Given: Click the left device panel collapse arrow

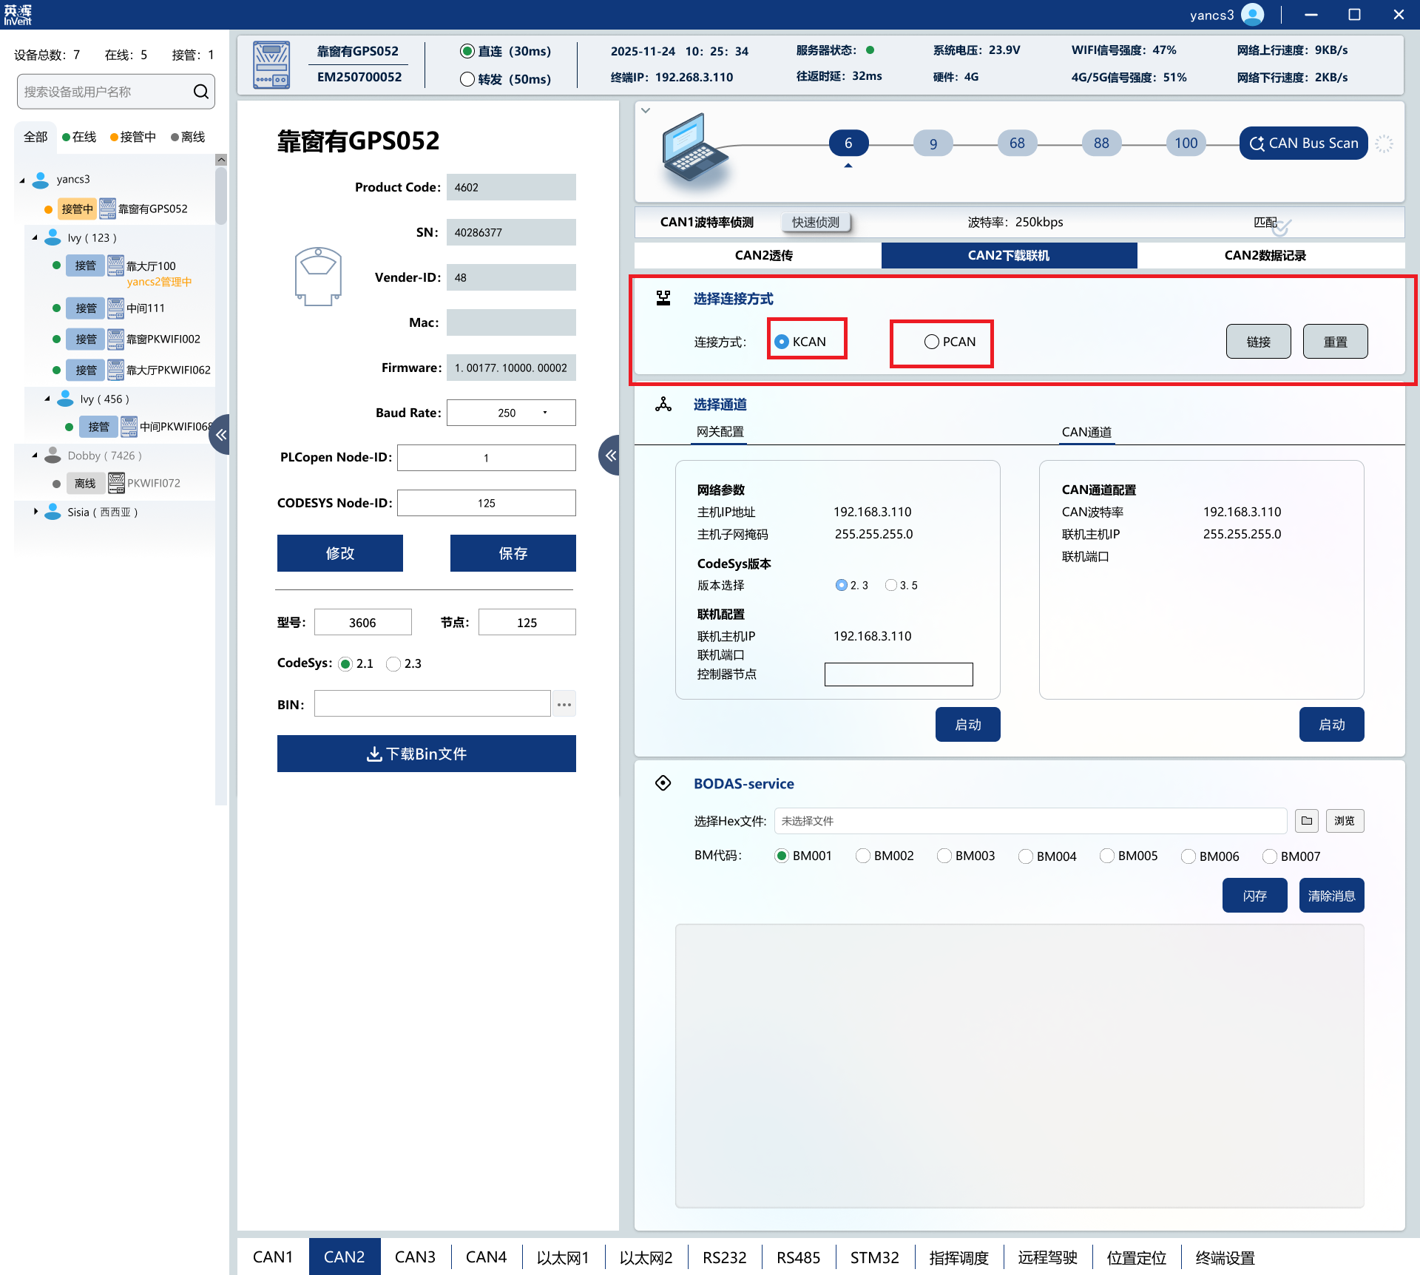Looking at the screenshot, I should [220, 435].
